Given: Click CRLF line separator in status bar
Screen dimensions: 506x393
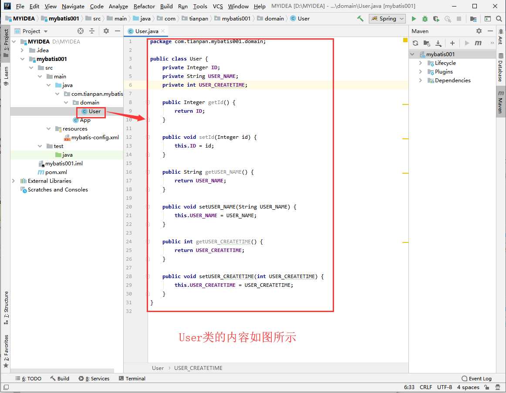Looking at the screenshot, I should tap(425, 387).
